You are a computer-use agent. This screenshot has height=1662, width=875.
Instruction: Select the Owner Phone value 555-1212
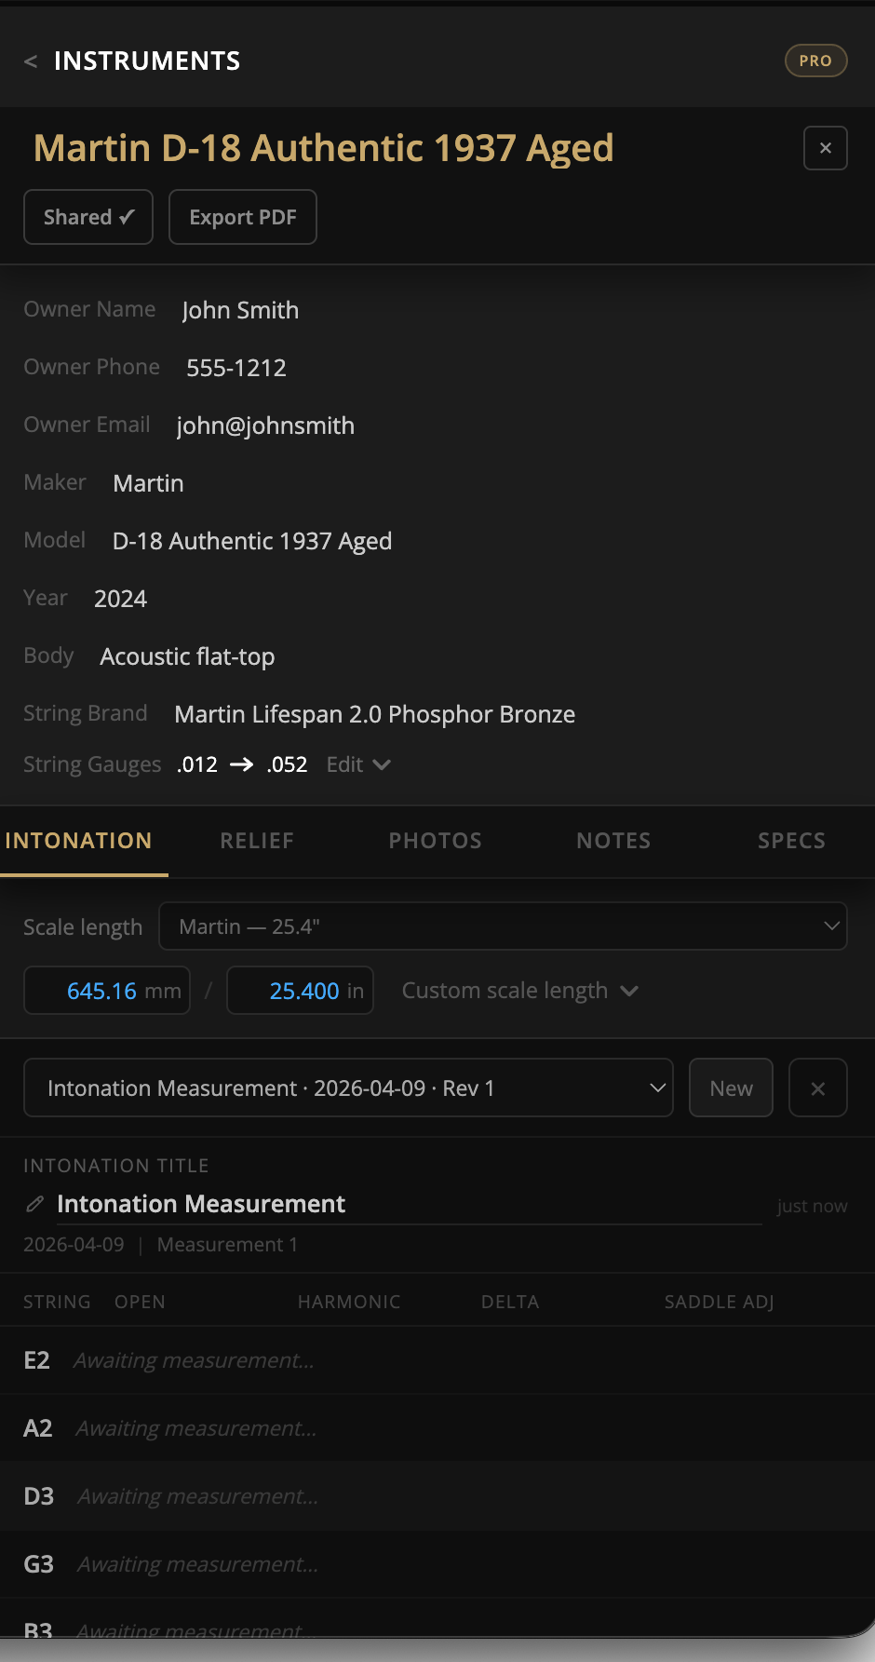236,368
